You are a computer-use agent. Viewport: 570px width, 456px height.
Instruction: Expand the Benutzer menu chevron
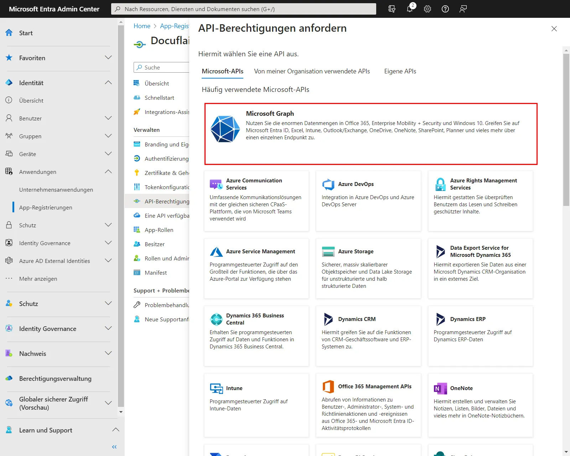pyautogui.click(x=108, y=118)
